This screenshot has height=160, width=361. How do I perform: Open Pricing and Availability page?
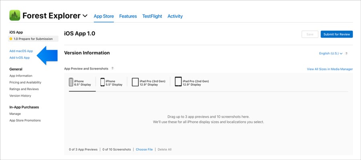pyautogui.click(x=25, y=83)
